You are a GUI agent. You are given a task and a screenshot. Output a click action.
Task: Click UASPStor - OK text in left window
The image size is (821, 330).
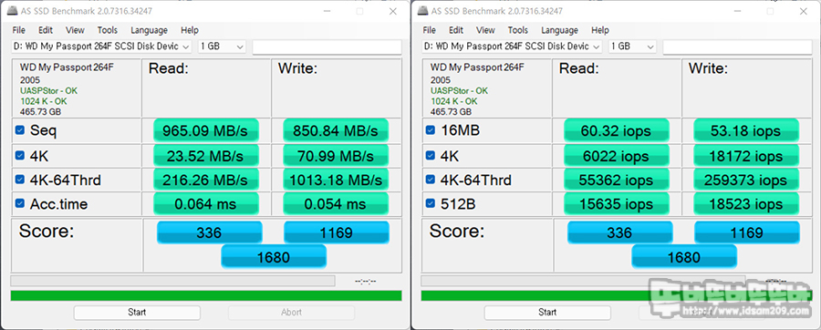point(48,91)
